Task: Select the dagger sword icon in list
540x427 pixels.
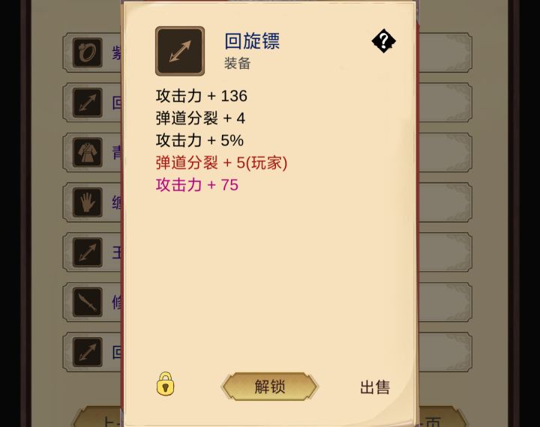Action: pos(88,302)
